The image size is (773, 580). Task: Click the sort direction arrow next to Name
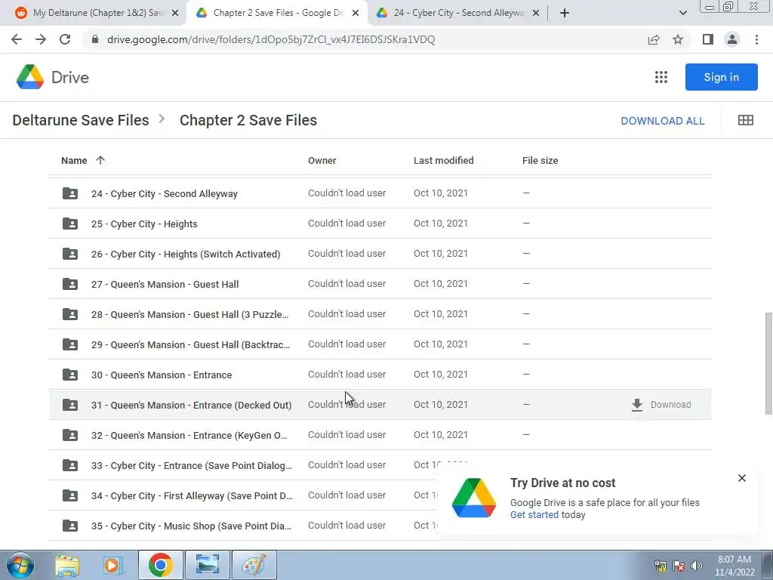[x=100, y=160]
